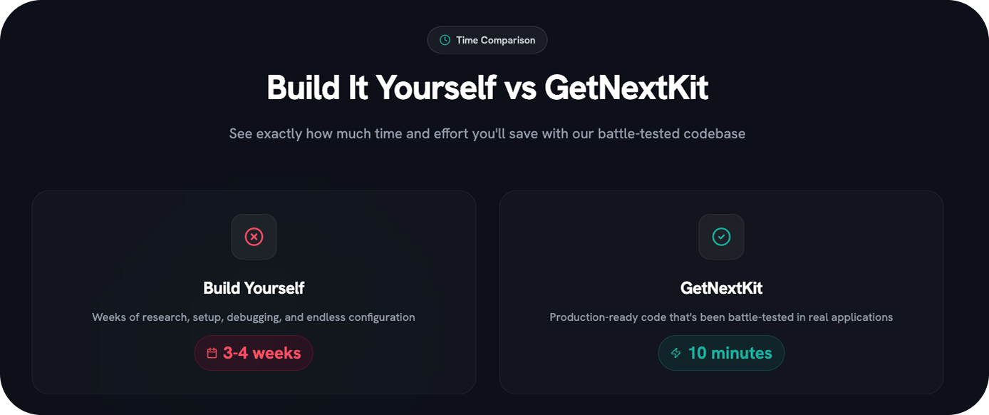This screenshot has height=415, width=989.
Task: Click the Build Yourself card title
Action: click(254, 288)
